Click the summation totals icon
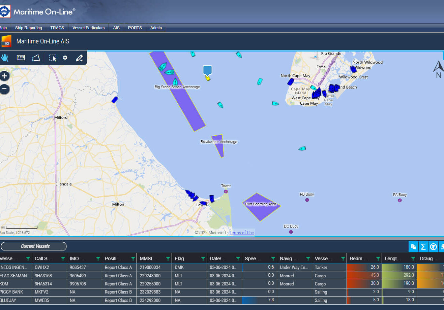The image size is (444, 310). pos(423,247)
